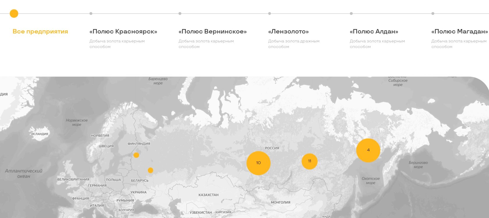Click the description under «Полюс Вернинское»
This screenshot has height=218, width=489.
pos(206,44)
